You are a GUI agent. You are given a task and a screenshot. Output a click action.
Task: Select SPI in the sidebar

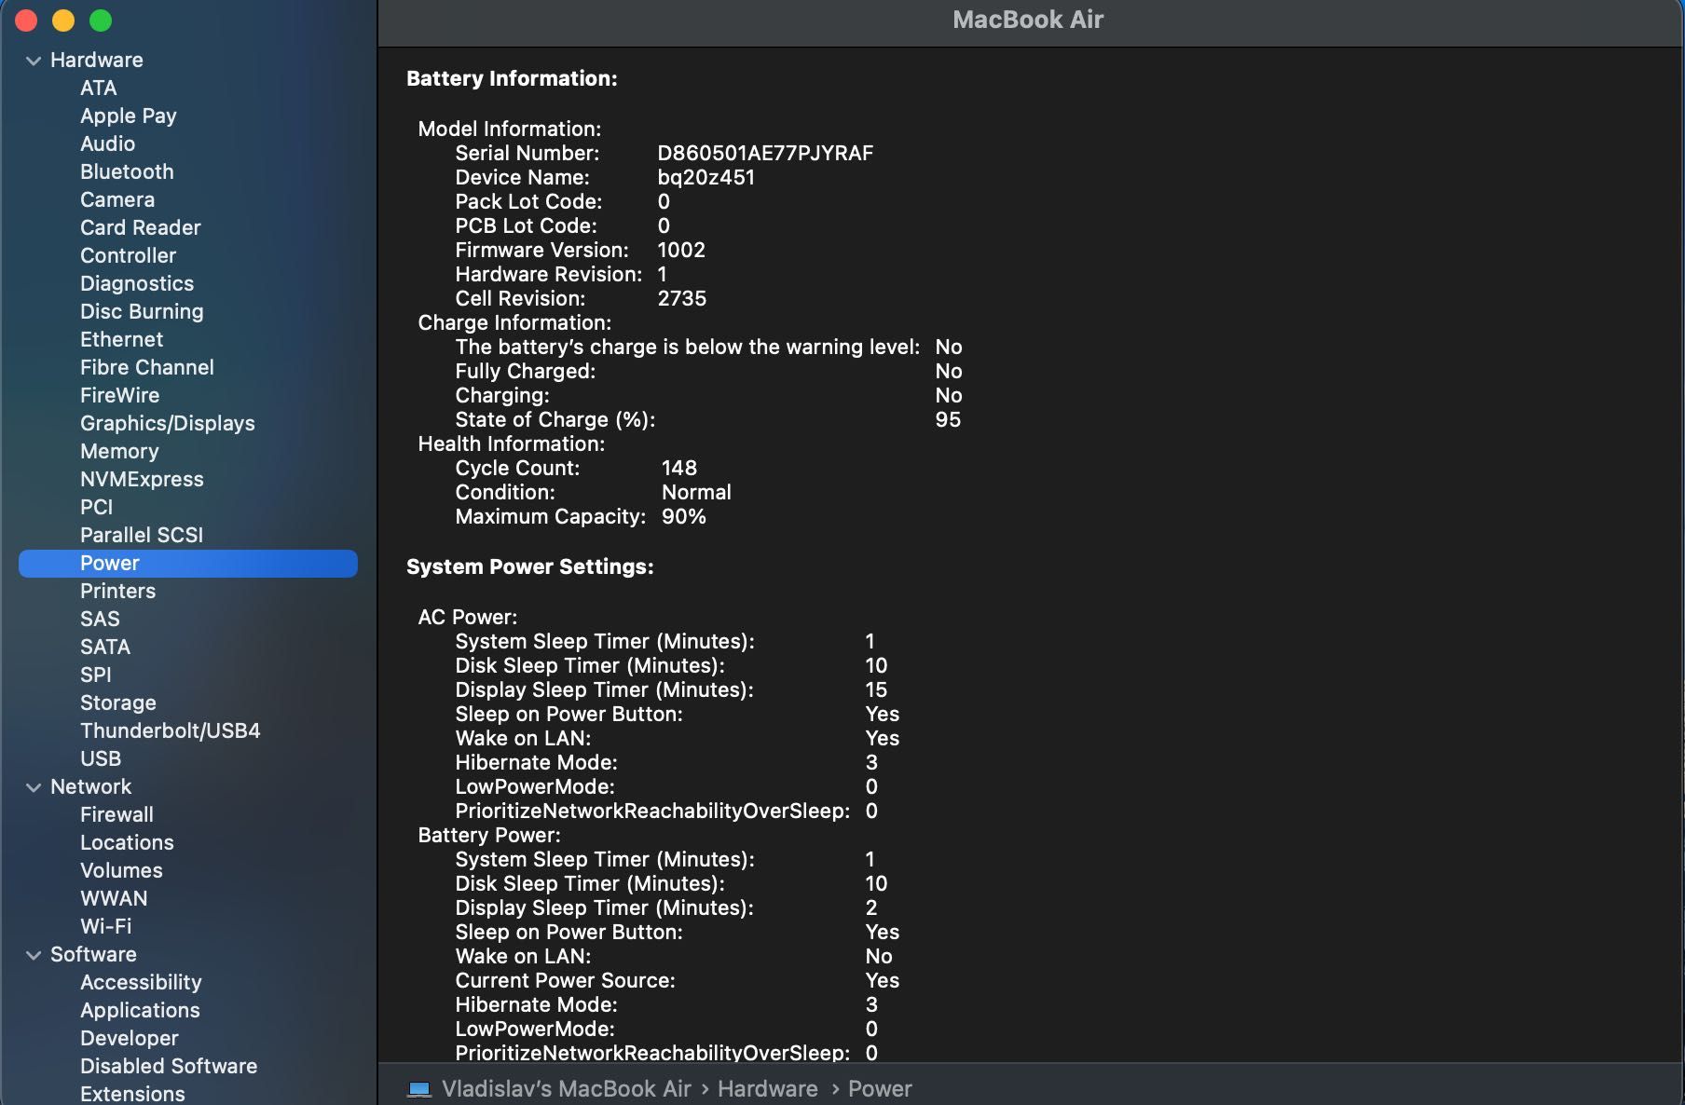pos(96,675)
